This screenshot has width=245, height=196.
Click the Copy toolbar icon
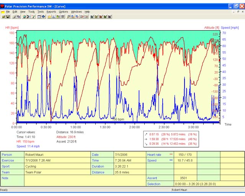tap(18, 16)
